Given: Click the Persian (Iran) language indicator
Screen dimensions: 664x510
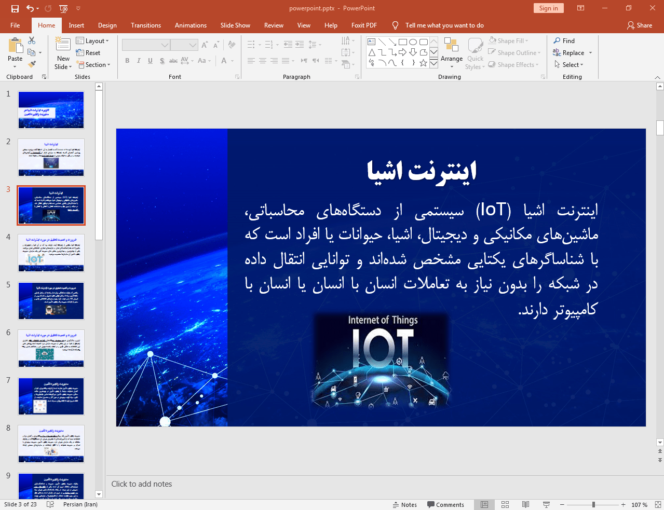Looking at the screenshot, I should point(80,504).
